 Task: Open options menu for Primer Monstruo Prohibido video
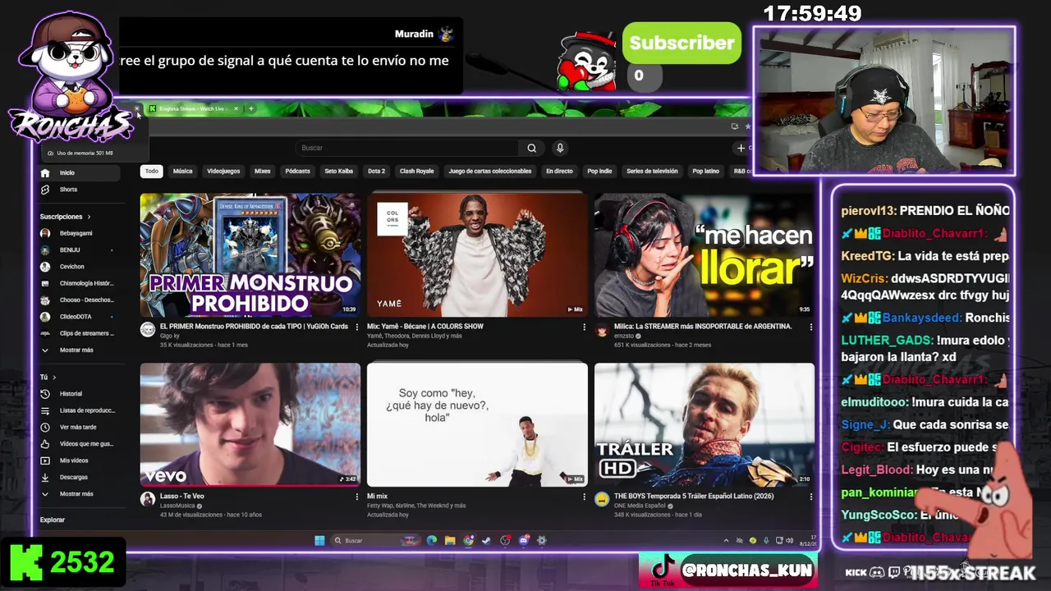click(357, 327)
